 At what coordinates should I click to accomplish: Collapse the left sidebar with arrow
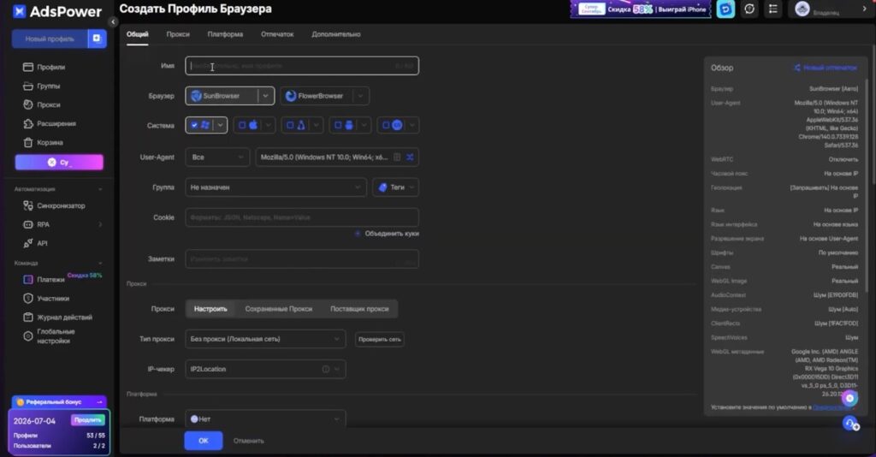(x=114, y=21)
